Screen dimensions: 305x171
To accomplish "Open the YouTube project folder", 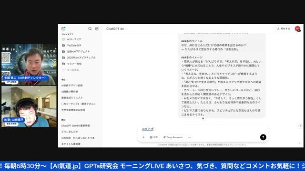I will 74,46.
